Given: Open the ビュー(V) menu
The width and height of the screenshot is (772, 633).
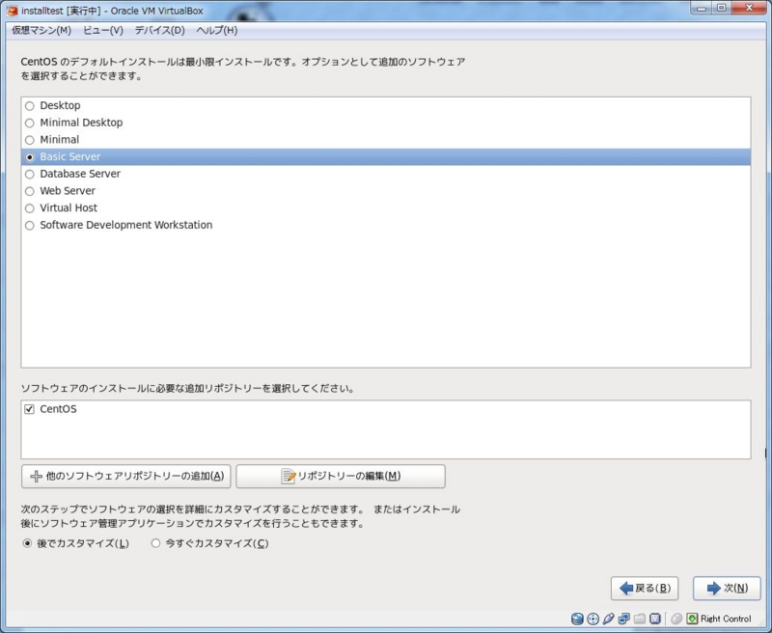Looking at the screenshot, I should pos(103,31).
